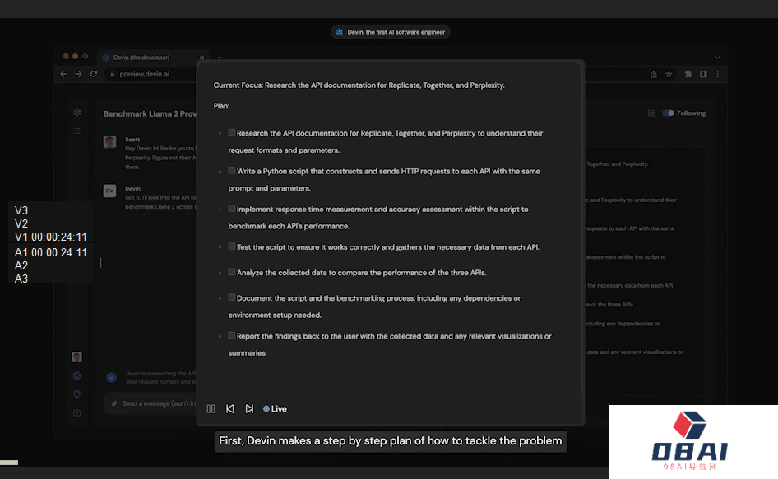Image resolution: width=778 pixels, height=479 pixels.
Task: Open the session list icon in sidebar
Action: tap(76, 131)
